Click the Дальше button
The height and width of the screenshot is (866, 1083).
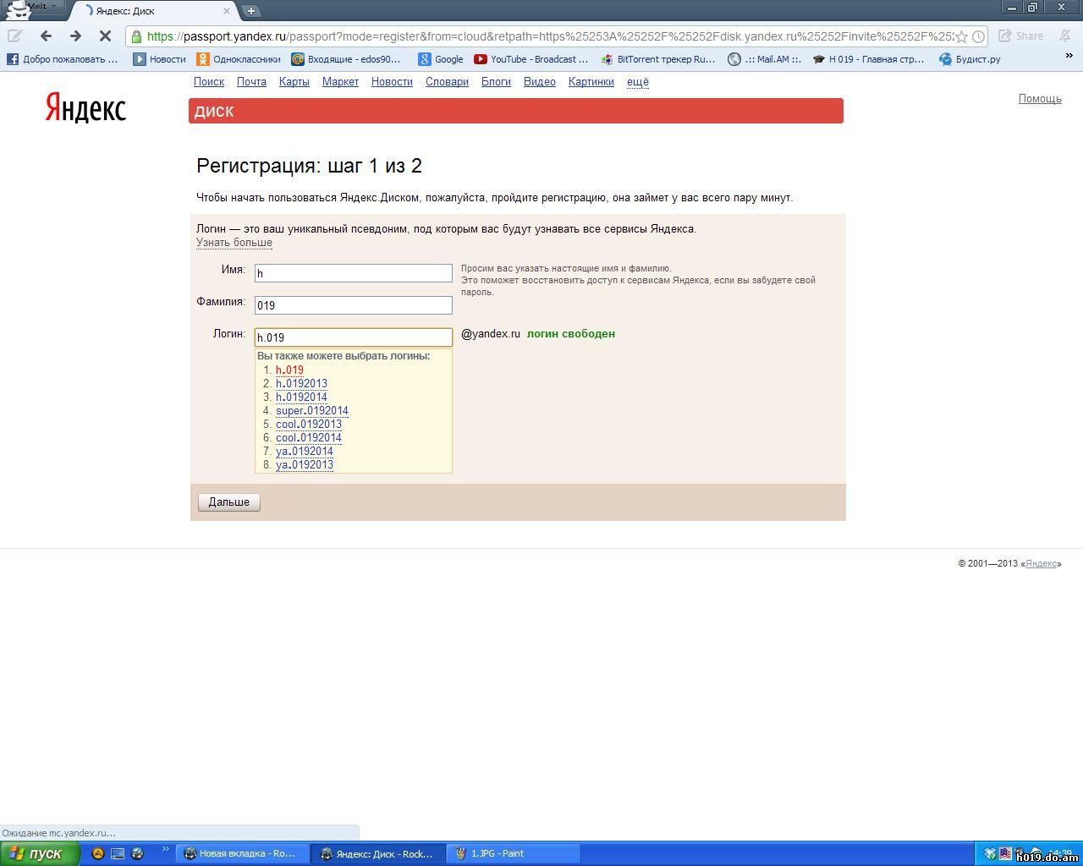229,502
